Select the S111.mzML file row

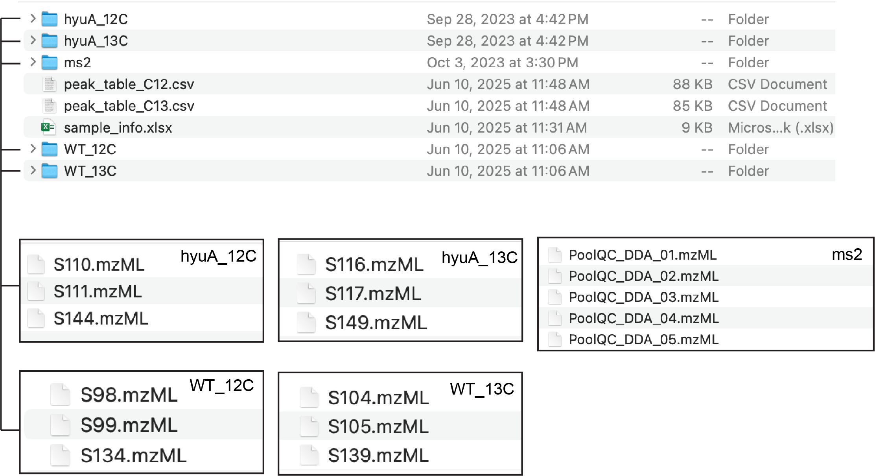[142, 291]
